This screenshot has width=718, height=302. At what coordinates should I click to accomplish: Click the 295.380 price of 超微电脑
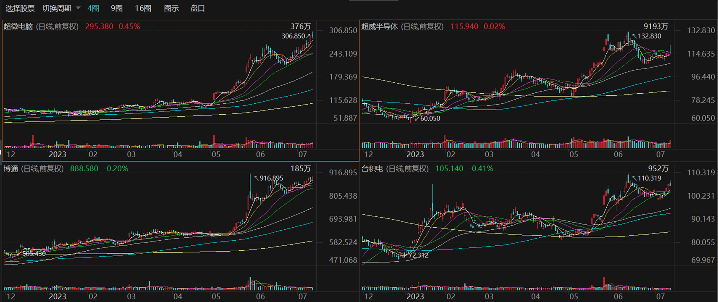tap(99, 26)
